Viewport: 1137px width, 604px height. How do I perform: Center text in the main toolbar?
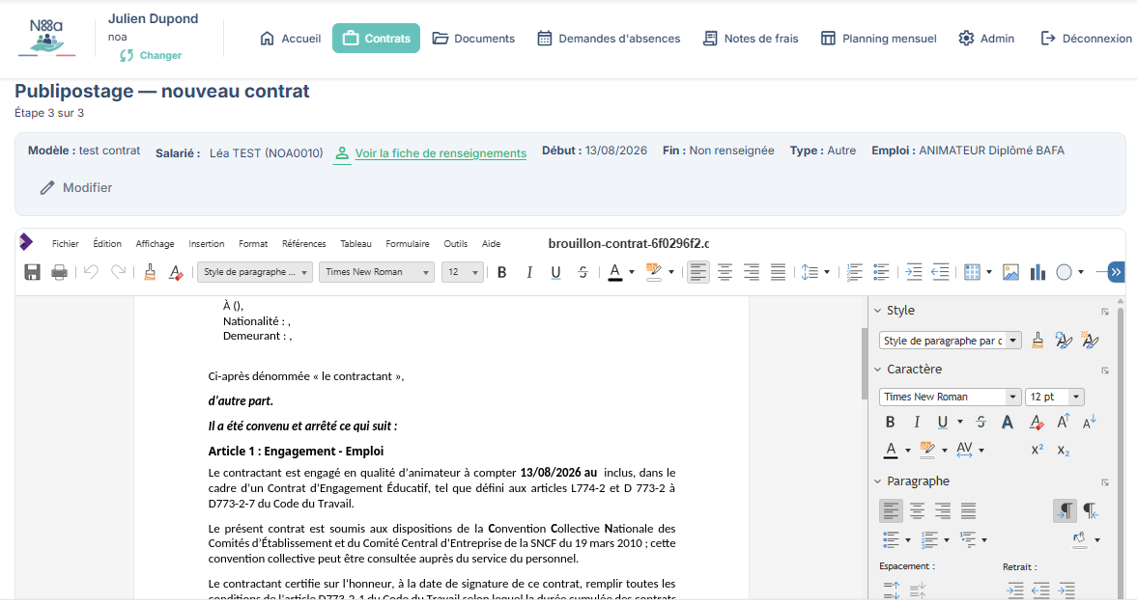725,272
